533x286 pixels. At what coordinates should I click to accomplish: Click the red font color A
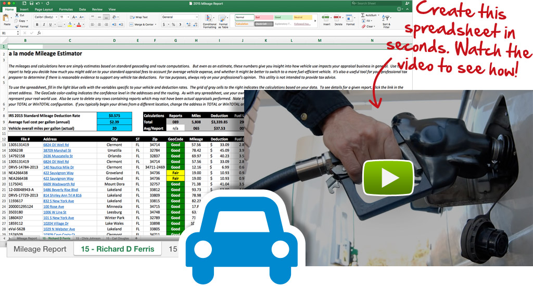79,24
